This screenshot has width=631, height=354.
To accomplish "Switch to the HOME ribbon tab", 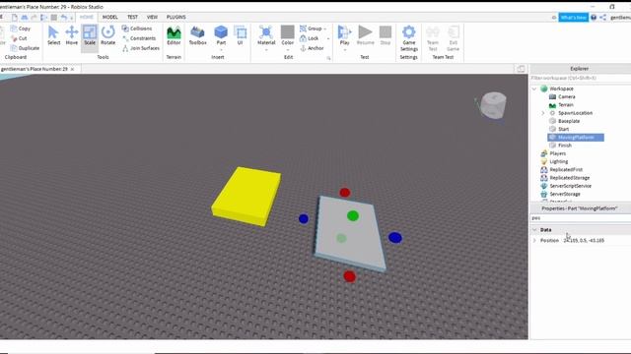I will click(86, 18).
